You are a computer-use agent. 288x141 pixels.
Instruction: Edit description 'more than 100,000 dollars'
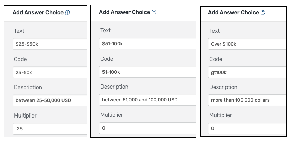point(247,100)
